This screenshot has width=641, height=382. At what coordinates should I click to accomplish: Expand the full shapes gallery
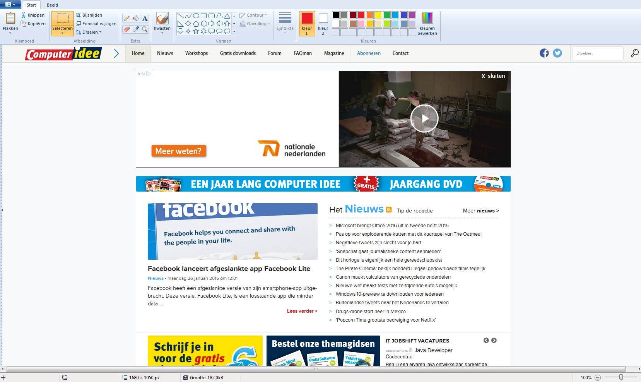point(234,31)
